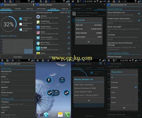Confirm OK in the Memory Booster Lite dialog
Viewport: 142px width, 118px height.
89,101
